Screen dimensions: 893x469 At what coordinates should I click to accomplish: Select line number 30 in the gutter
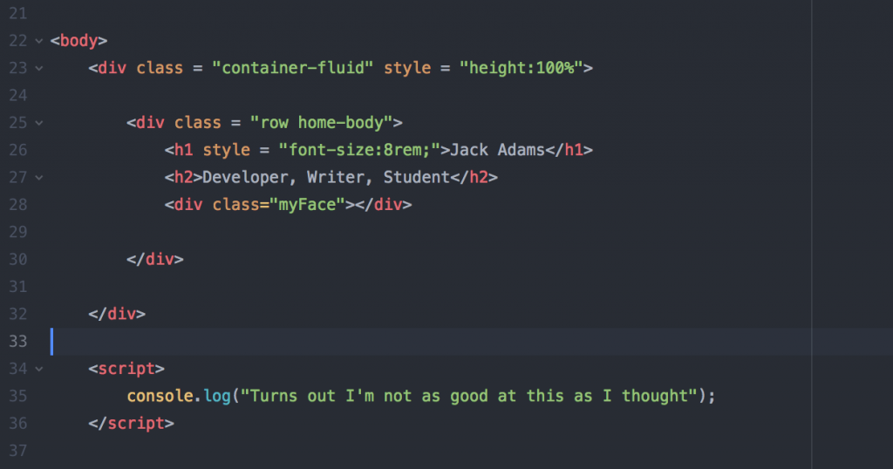(x=17, y=259)
